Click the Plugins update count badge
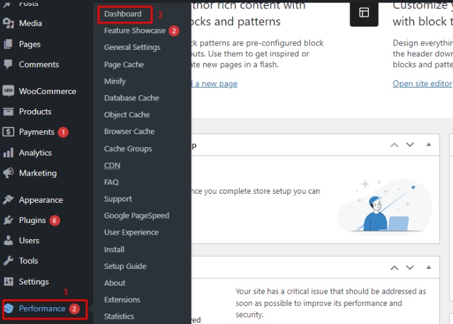Viewport: 453px width, 324px height. [54, 220]
